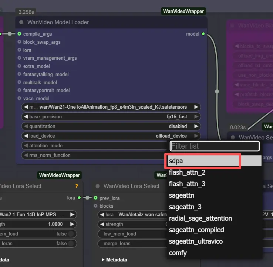The height and width of the screenshot is (267, 273).
Task: Click the model output socket
Action: click(203, 34)
